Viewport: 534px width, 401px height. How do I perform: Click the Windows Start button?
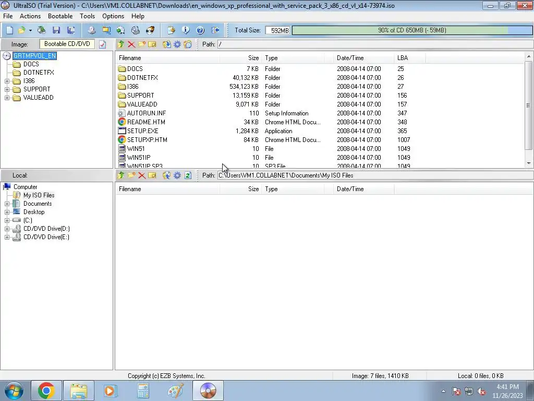[x=14, y=391]
